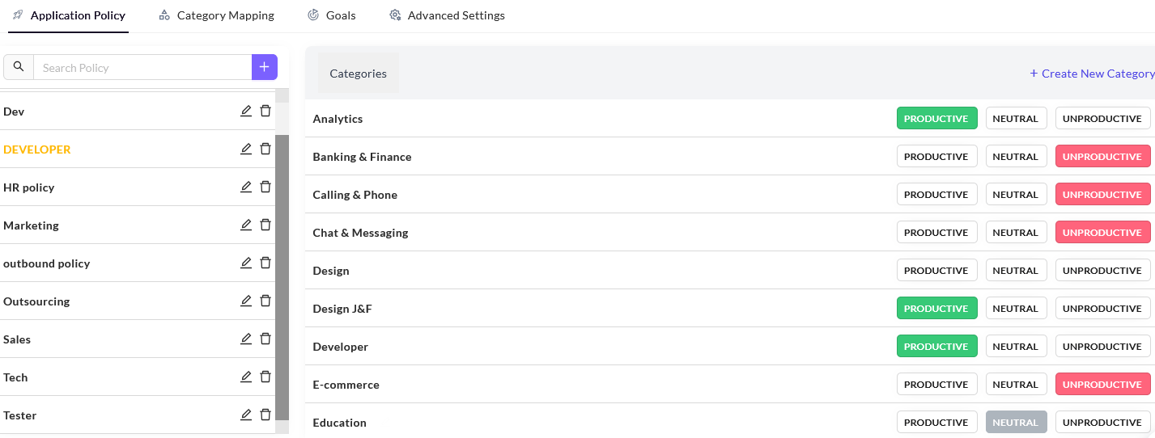Select the Marketing policy name

click(x=31, y=225)
